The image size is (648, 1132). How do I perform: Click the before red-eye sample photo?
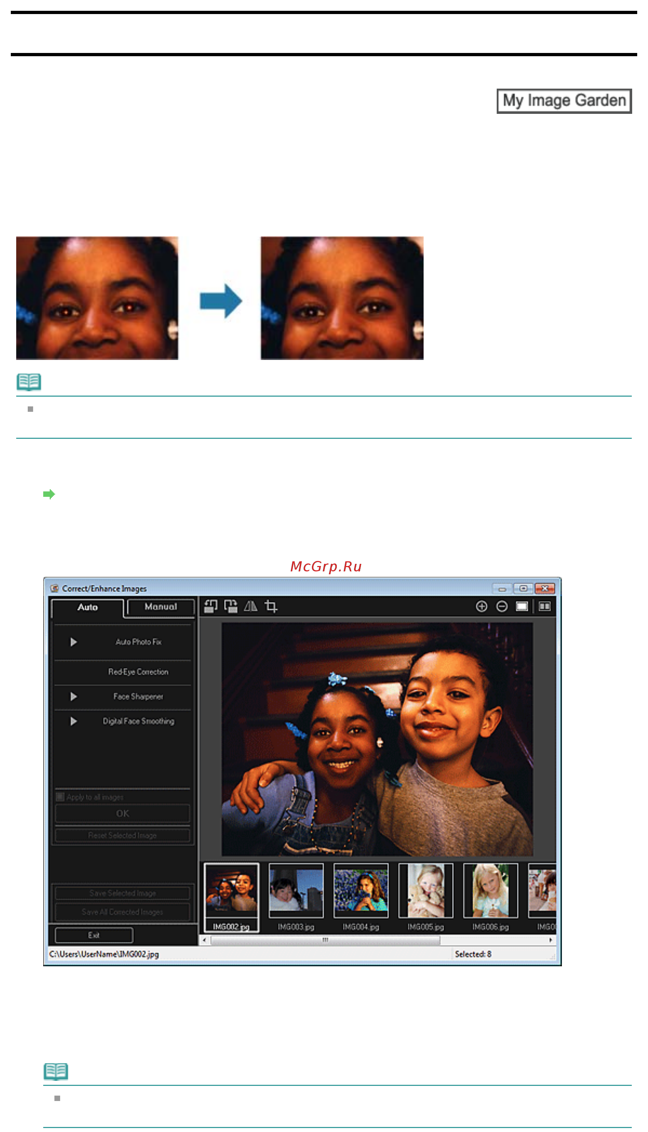(97, 298)
